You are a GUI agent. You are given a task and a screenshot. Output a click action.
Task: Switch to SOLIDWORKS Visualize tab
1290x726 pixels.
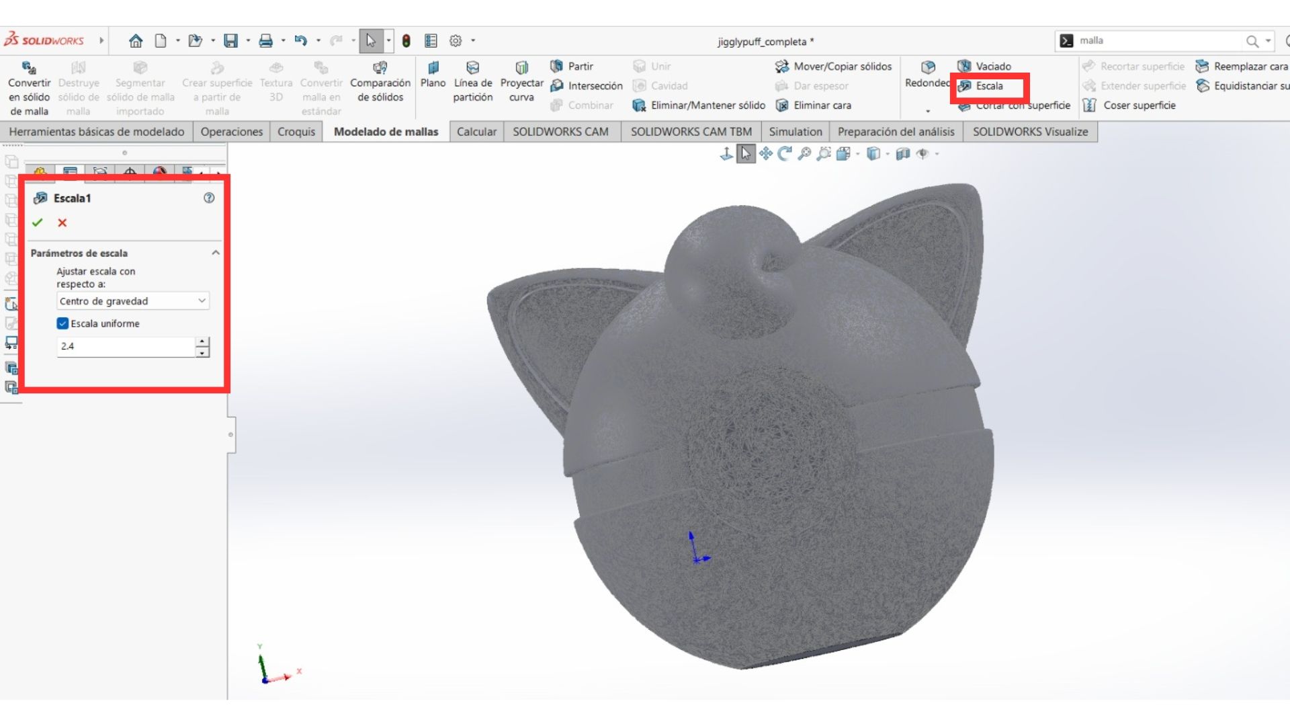tap(1031, 132)
